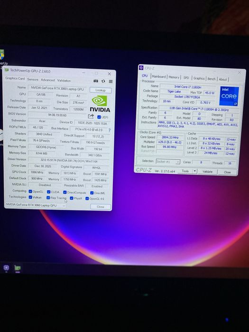The height and width of the screenshot is (332, 249).
Task: Click the GPU name field in GPU-Z
Action: (57, 89)
